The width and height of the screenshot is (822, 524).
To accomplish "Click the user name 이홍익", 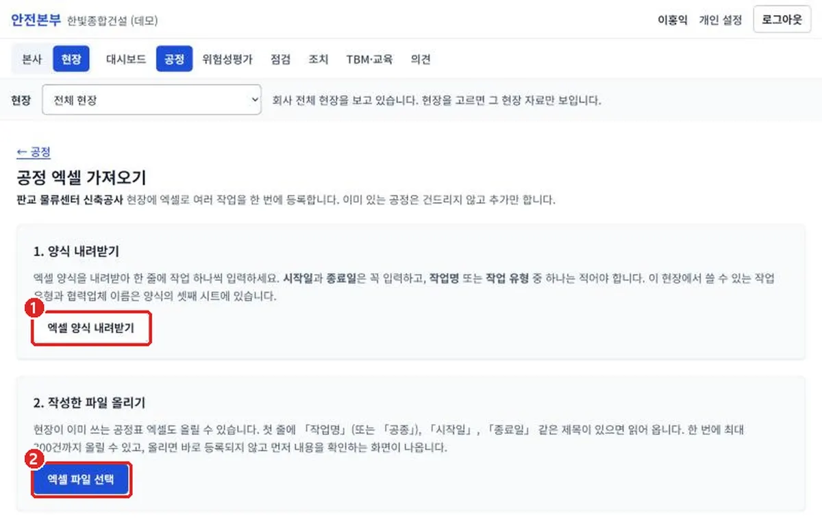I will coord(673,20).
